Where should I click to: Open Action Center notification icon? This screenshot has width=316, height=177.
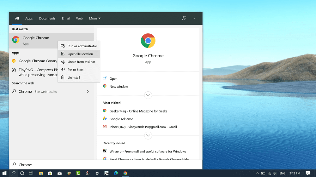tap(308, 173)
